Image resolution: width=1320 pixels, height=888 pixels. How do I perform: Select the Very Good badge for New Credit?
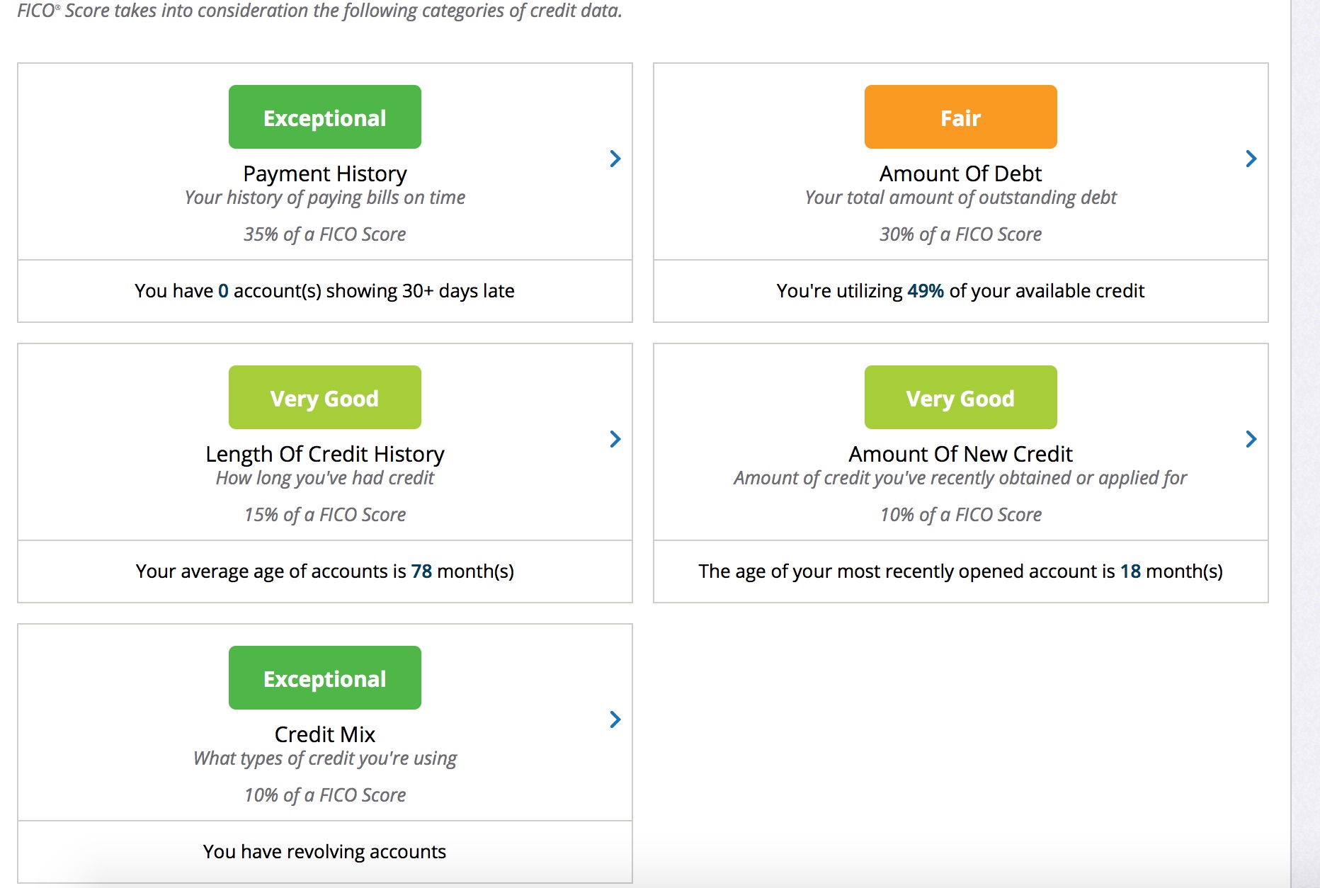961,397
